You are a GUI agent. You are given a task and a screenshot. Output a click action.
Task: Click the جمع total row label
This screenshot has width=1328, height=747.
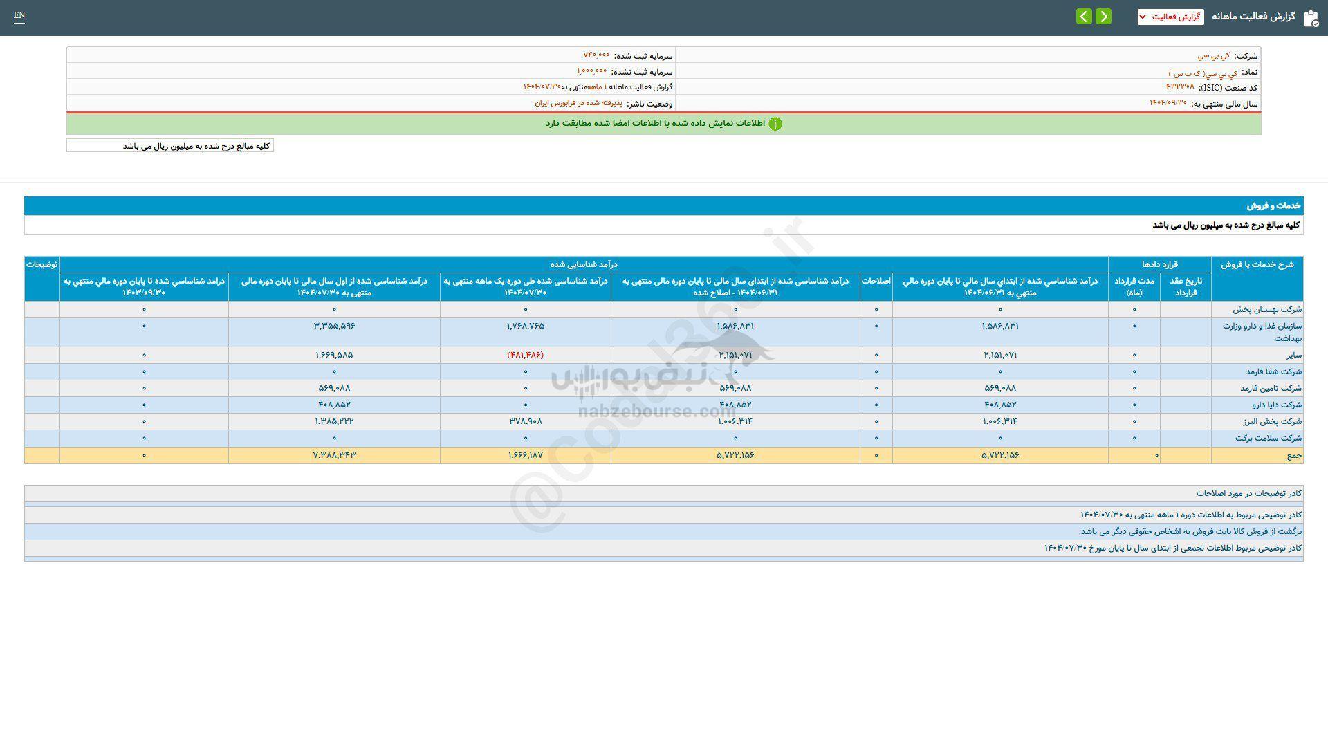(x=1293, y=456)
